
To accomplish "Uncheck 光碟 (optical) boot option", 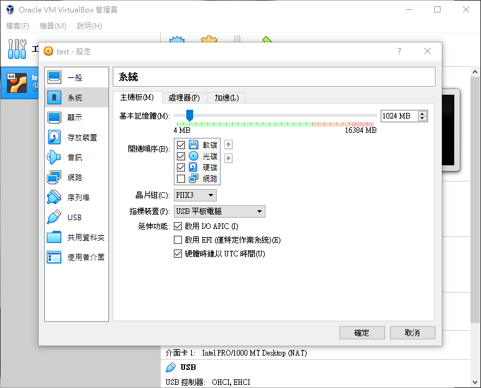I will pos(181,156).
